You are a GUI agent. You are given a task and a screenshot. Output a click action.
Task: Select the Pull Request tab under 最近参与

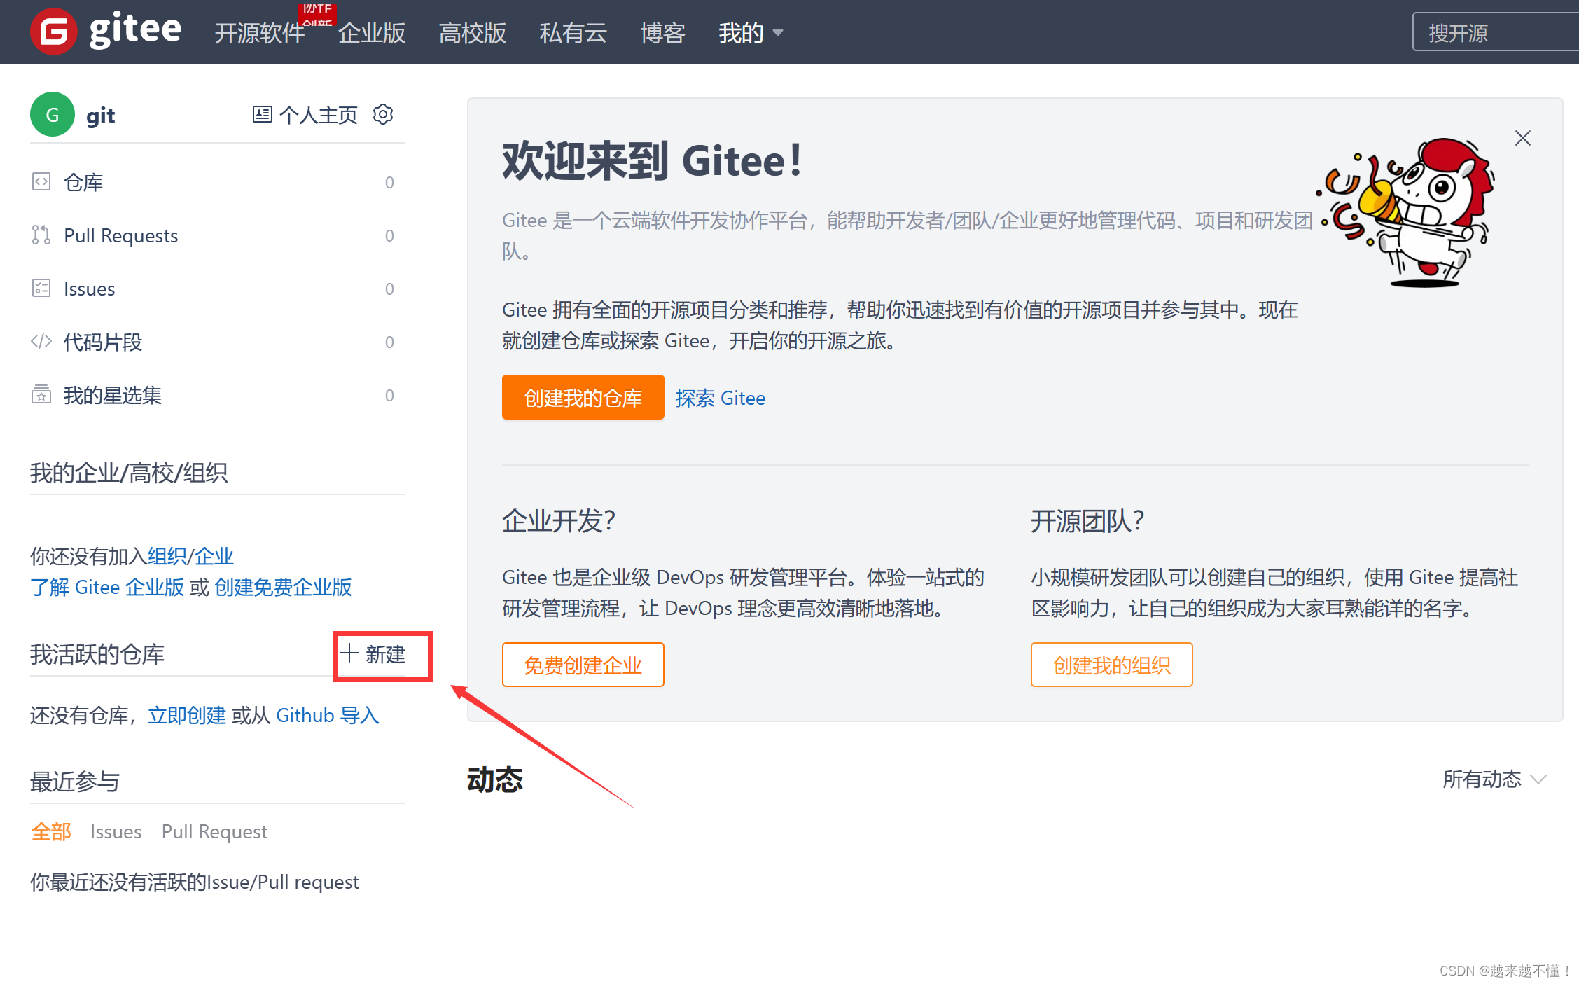(214, 831)
